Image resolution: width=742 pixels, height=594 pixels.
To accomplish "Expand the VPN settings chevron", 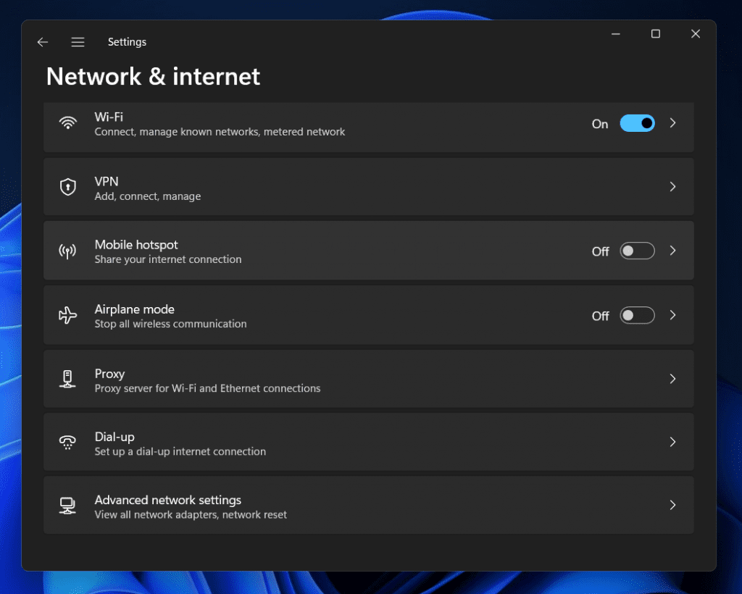I will [x=672, y=187].
